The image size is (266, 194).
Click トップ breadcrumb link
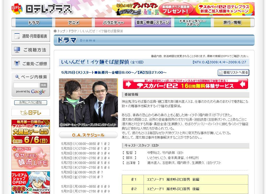[61, 31]
